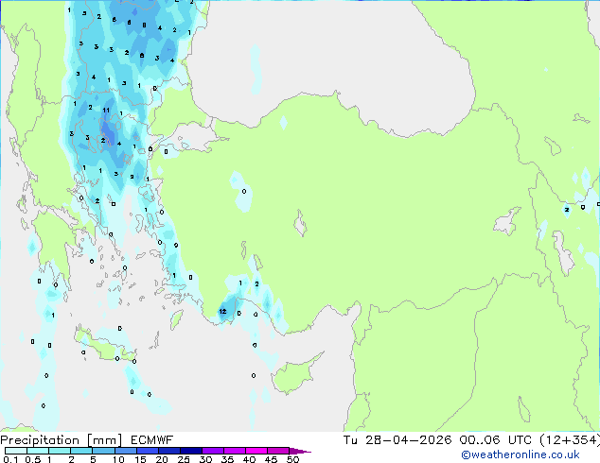600x463 pixels.
Task: Click the legend label '0.1'
Action: click(10, 459)
